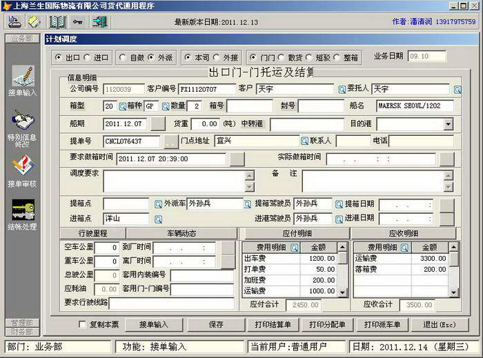Open the 进港日期 picker button
483x358 pixels.
pos(447,219)
